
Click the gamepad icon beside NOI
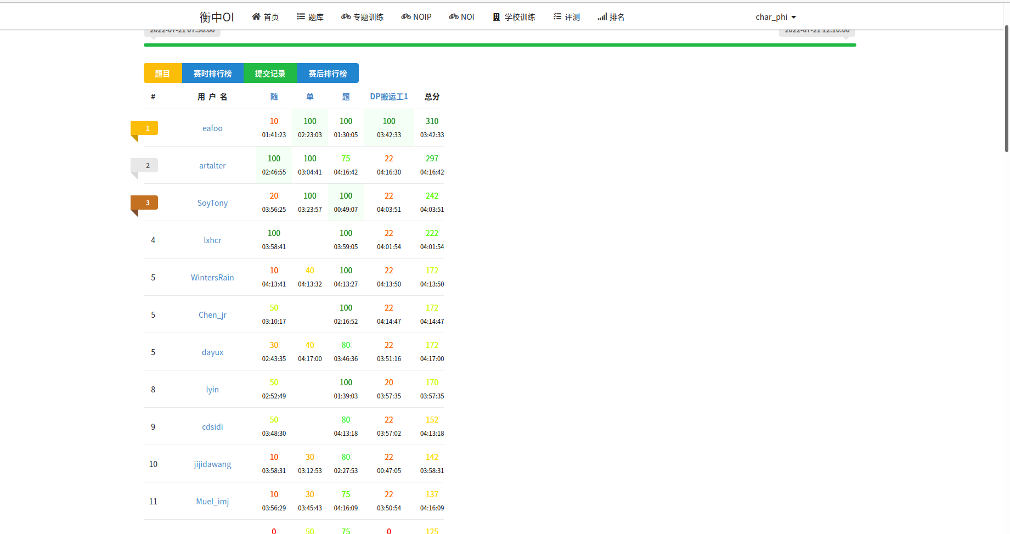[454, 16]
